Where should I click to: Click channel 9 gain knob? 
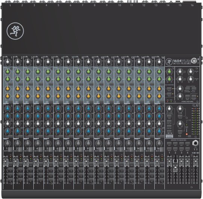pyautogui.click(x=88, y=62)
